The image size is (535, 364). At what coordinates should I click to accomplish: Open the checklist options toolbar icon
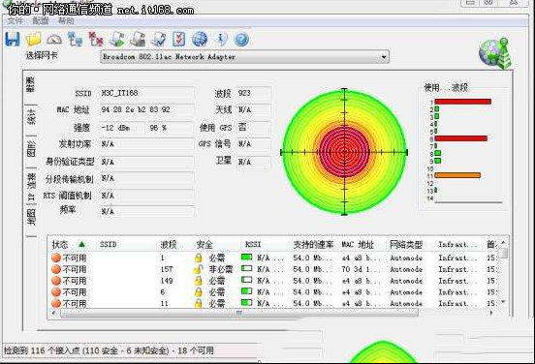pyautogui.click(x=178, y=39)
